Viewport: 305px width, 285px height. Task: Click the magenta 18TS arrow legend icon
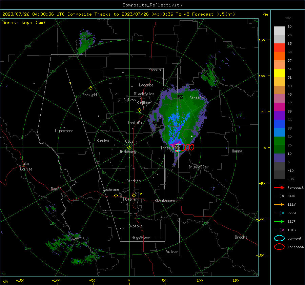pos(279,230)
